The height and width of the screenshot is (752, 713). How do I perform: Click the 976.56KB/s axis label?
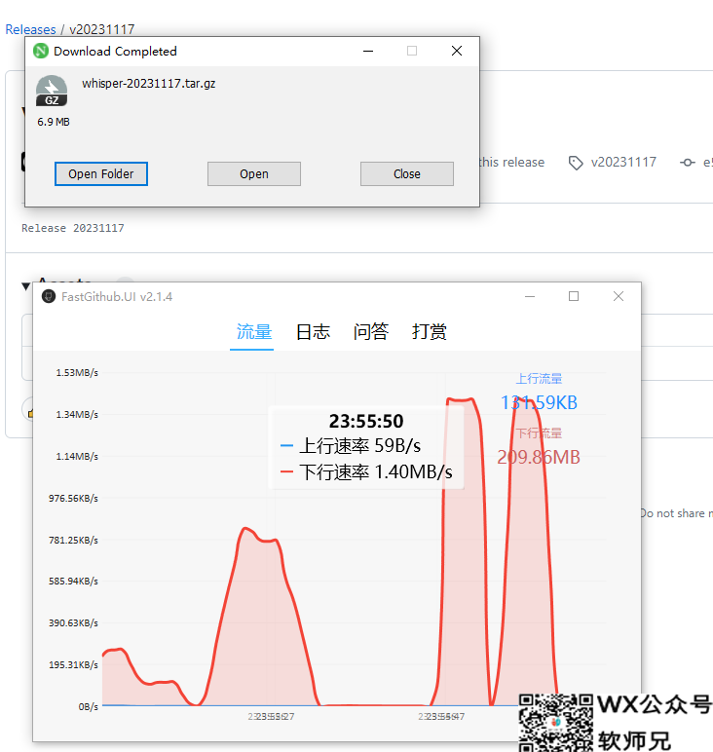tap(73, 499)
